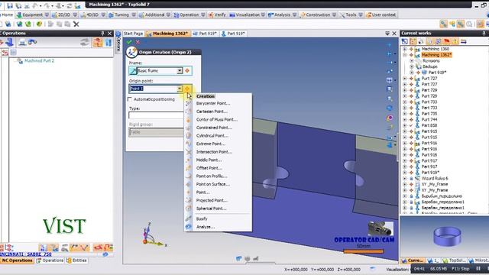Screen dimensions: 489x275
Task: Toggle the Automatic positioning checkbox
Action: click(x=130, y=99)
